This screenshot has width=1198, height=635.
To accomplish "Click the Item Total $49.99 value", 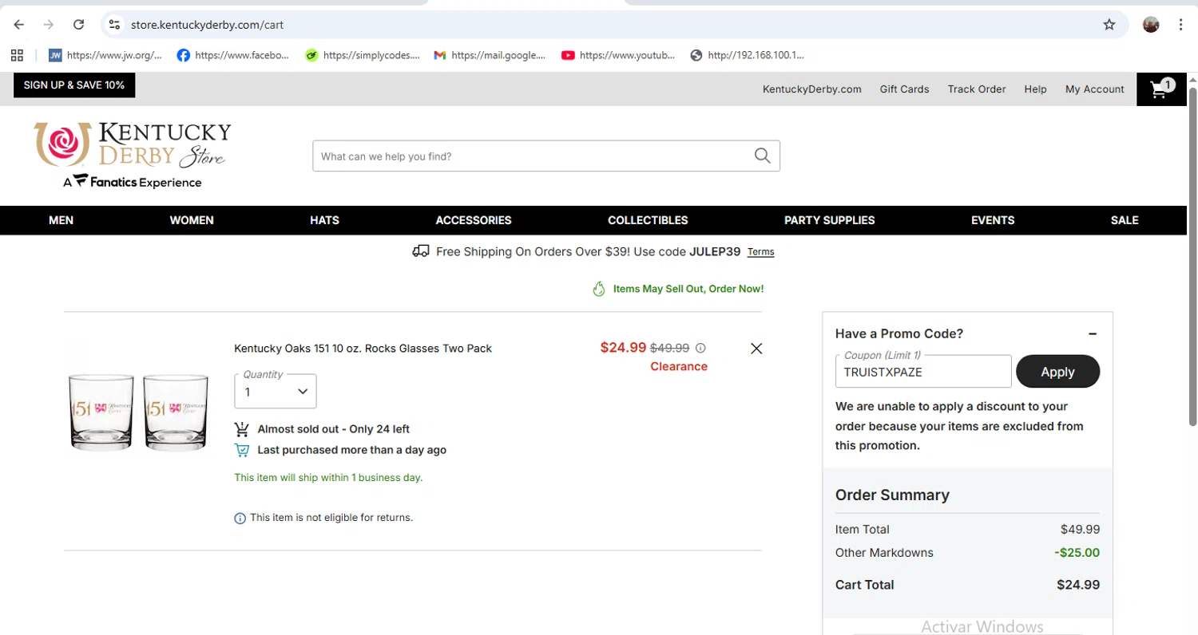I will coord(1080,530).
